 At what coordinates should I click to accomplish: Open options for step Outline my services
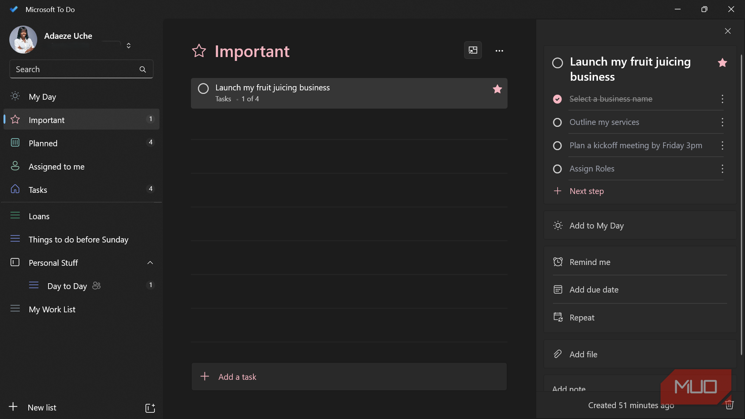click(x=722, y=122)
